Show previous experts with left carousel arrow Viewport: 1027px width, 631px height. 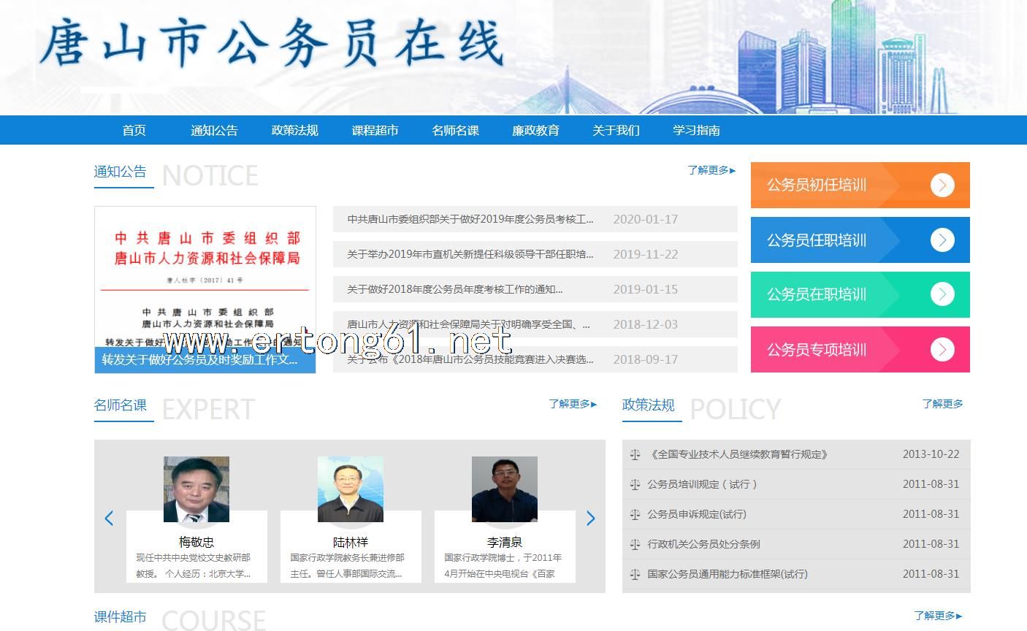[x=109, y=519]
